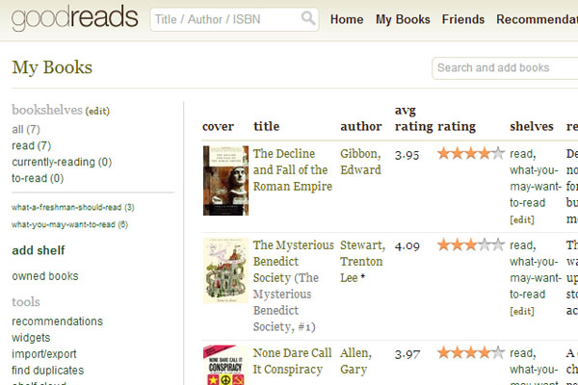Open the My Books nav tab
This screenshot has height=385, width=578.
tap(403, 19)
